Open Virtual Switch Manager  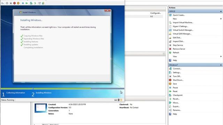tap(183, 30)
